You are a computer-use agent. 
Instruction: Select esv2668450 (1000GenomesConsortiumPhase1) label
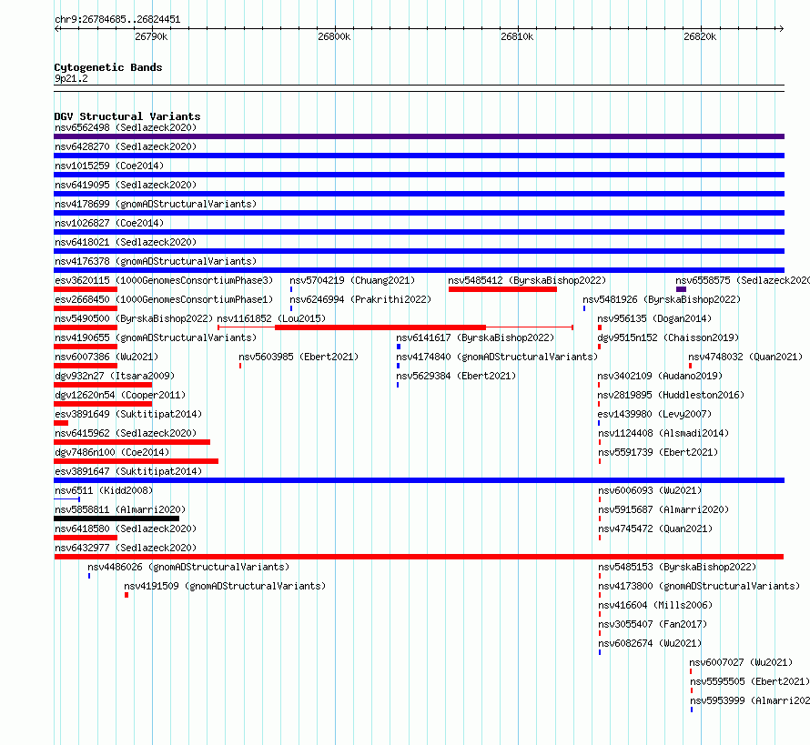pyautogui.click(x=164, y=299)
